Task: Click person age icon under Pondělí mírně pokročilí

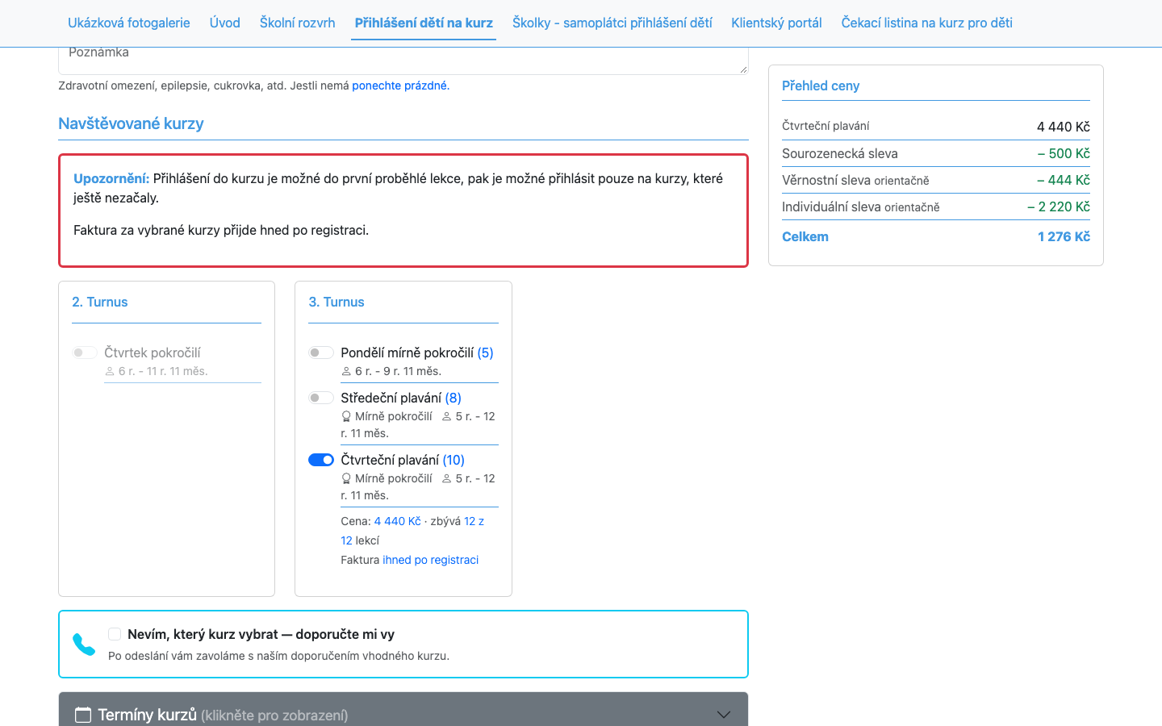Action: pos(346,372)
